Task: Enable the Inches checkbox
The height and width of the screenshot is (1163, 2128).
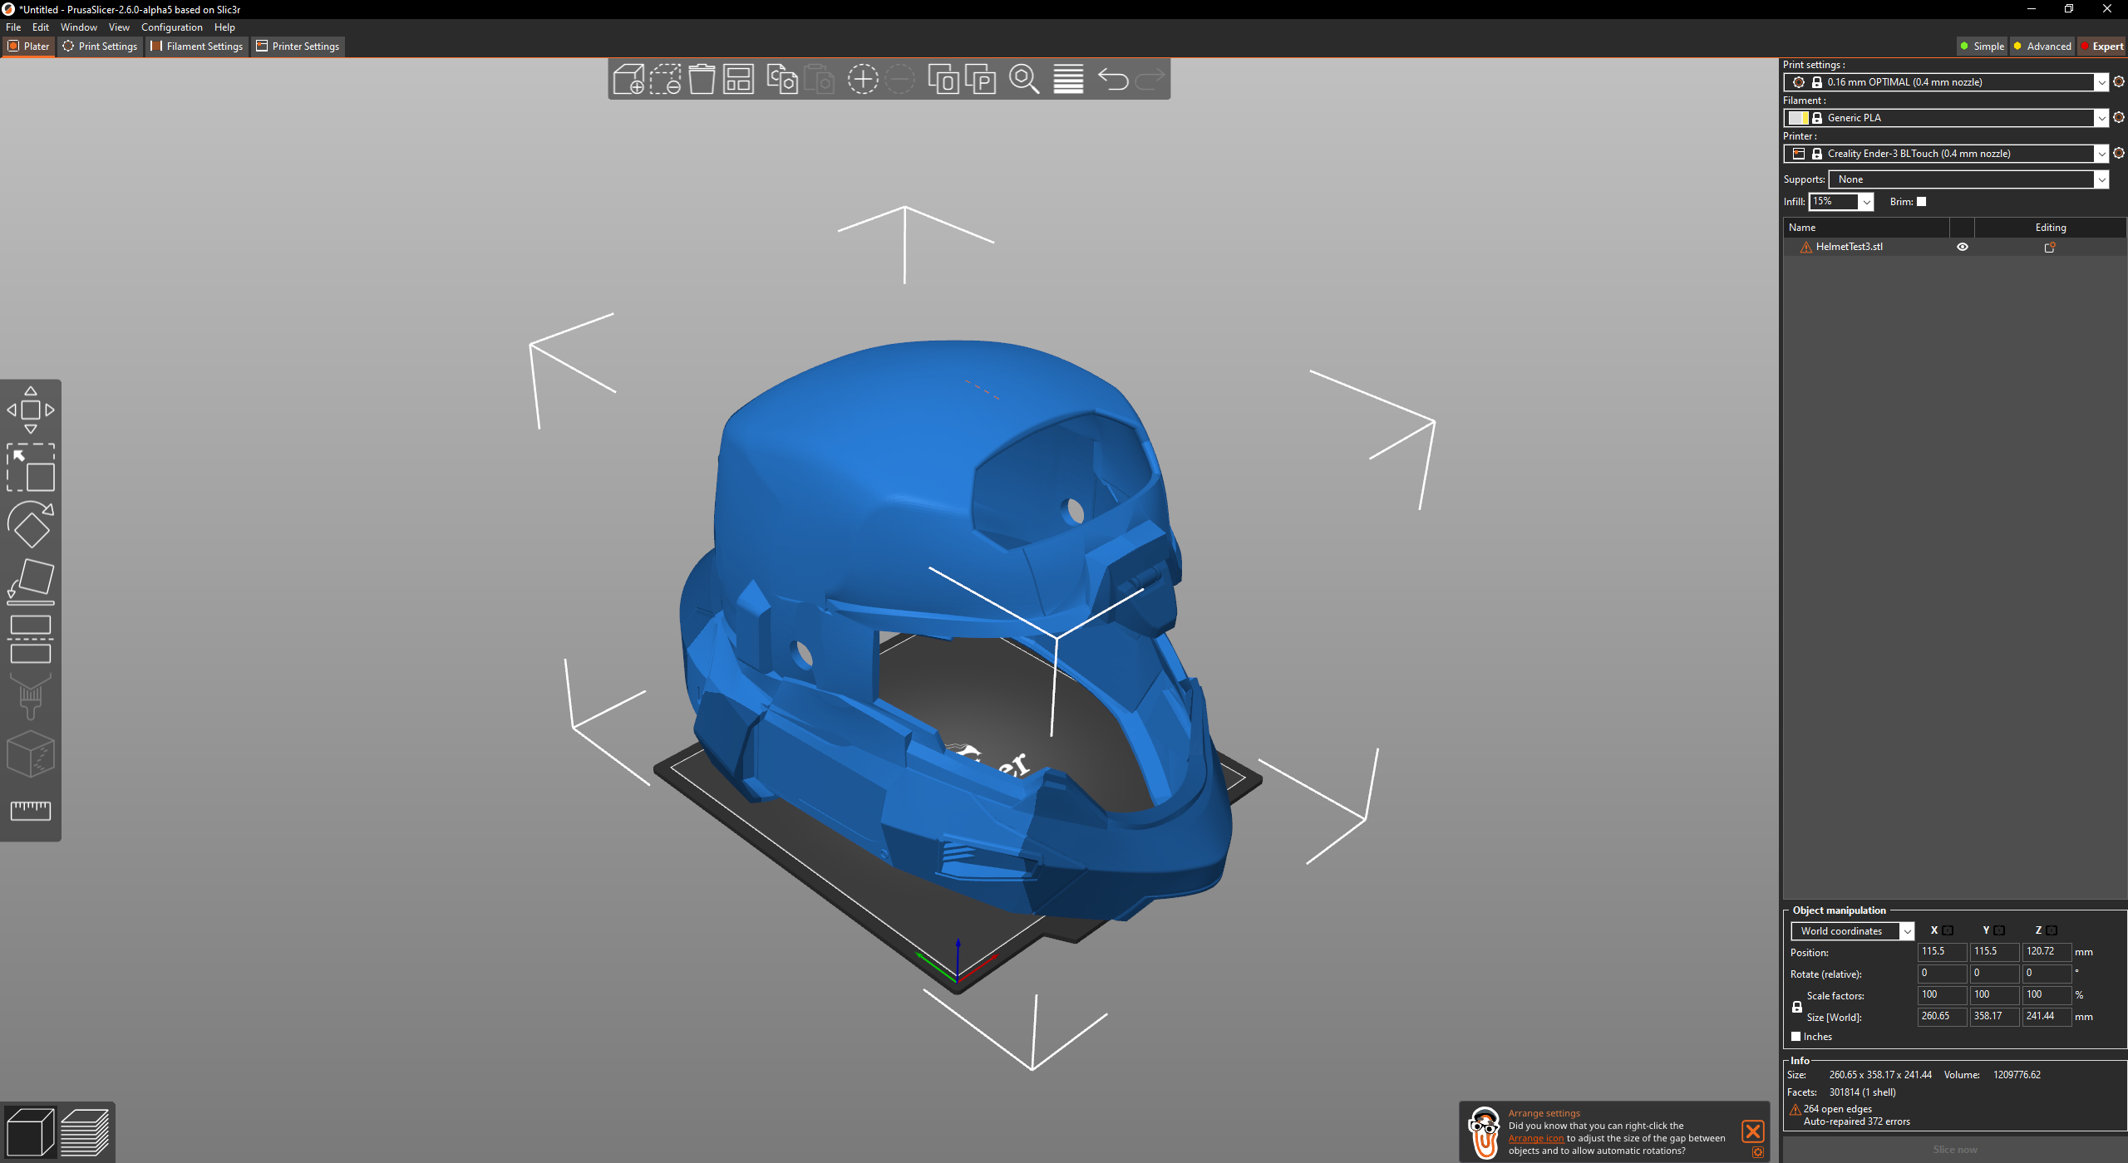Action: pos(1795,1037)
